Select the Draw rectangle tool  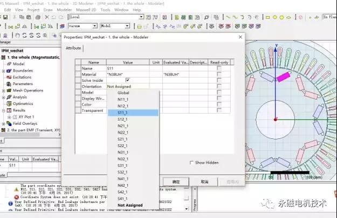267,17
